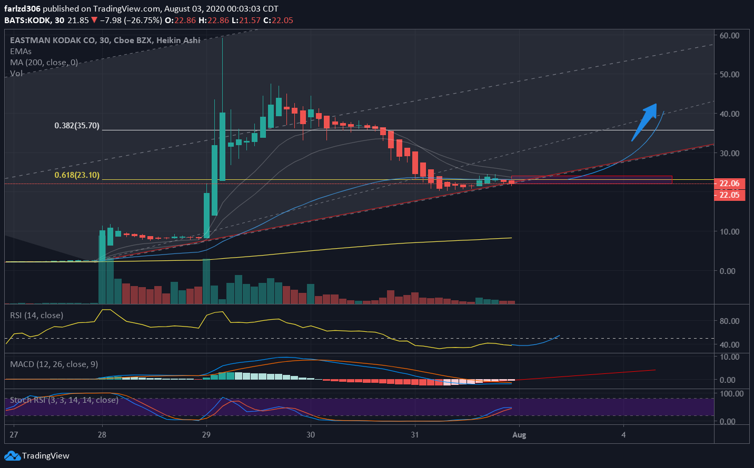Viewport: 754px width, 468px height.
Task: Click the date 29 on time axis
Action: (206, 434)
